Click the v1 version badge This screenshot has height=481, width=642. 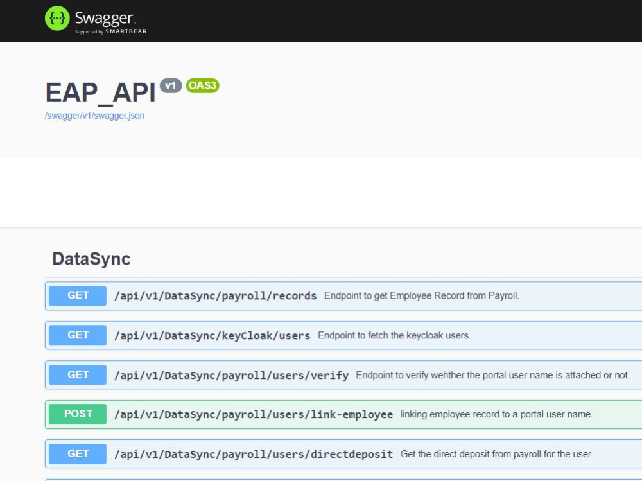[x=171, y=85]
